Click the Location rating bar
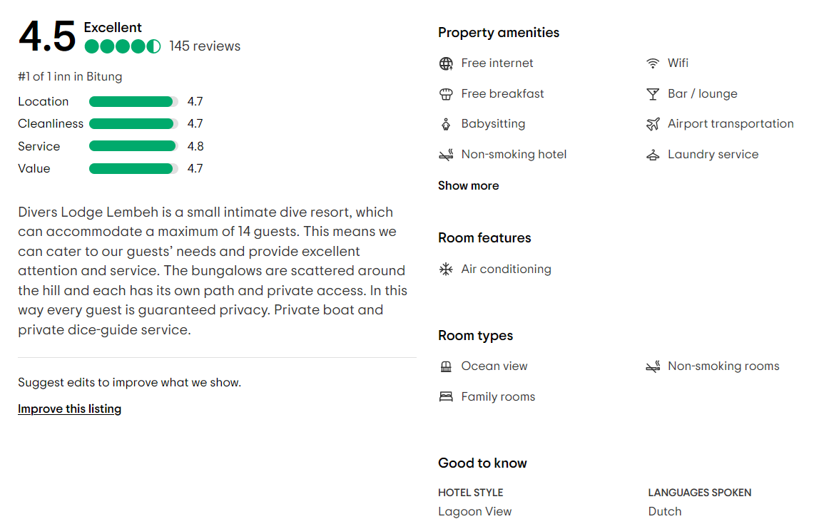814x524 pixels. pos(133,102)
